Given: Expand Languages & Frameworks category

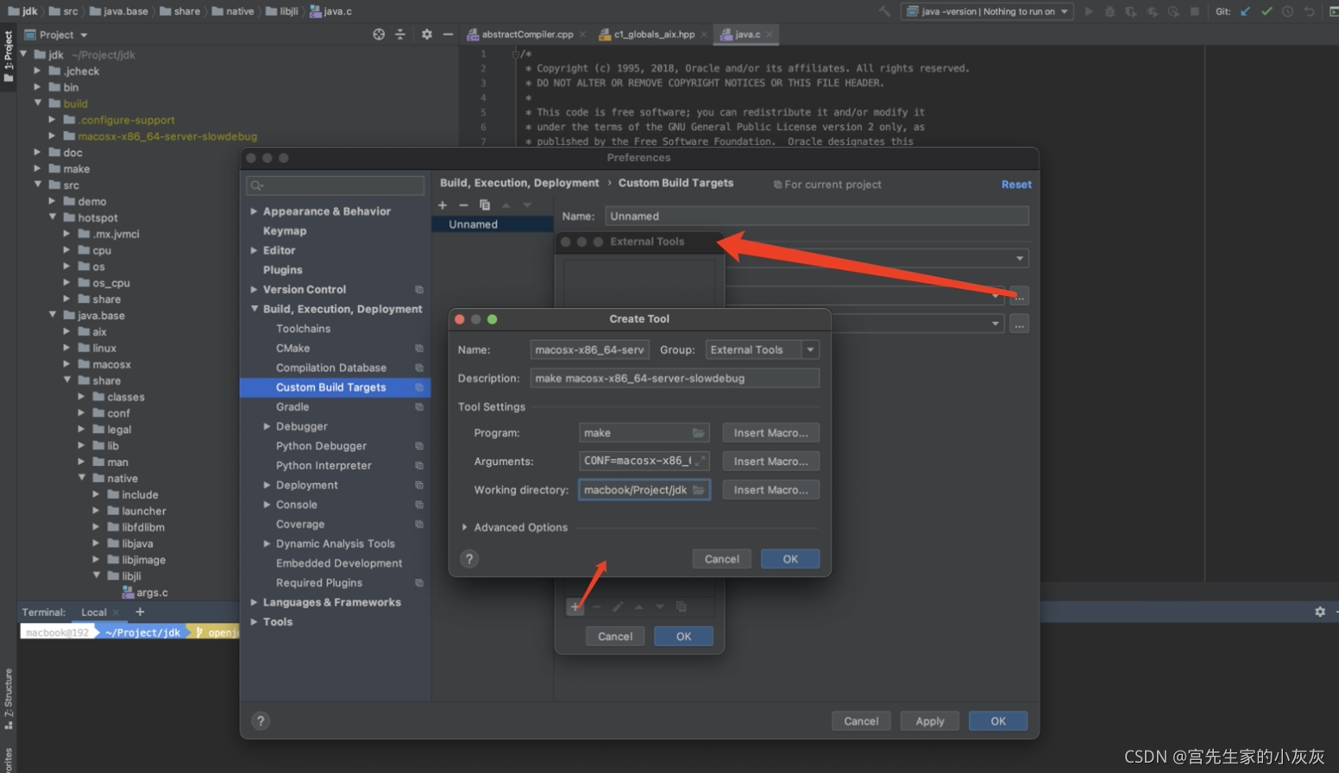Looking at the screenshot, I should (254, 602).
